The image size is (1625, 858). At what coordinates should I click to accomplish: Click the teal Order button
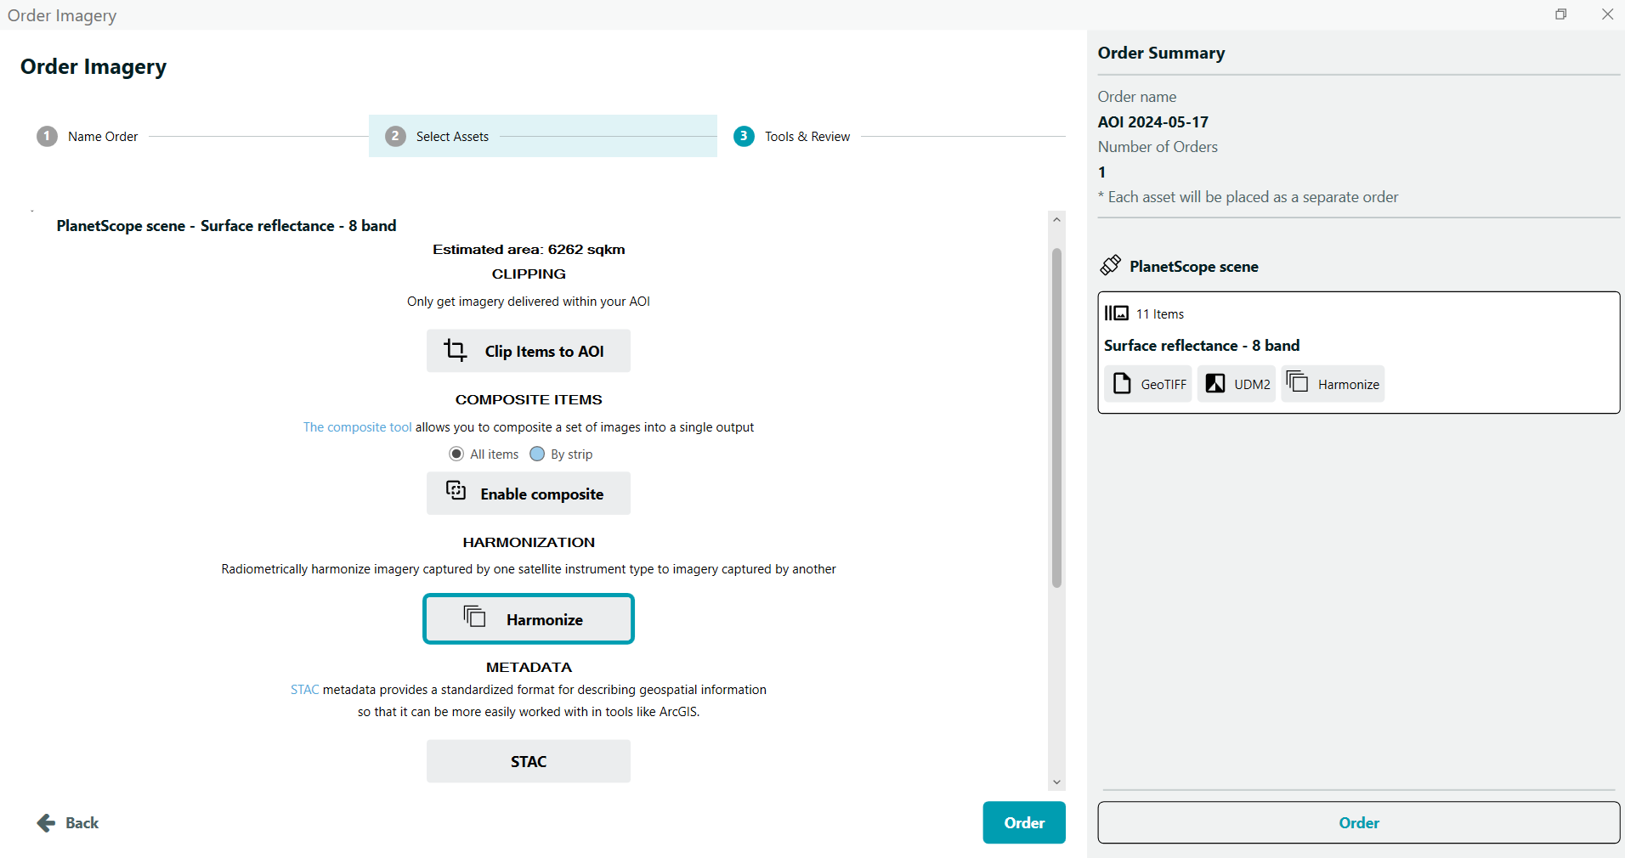[x=1024, y=822]
